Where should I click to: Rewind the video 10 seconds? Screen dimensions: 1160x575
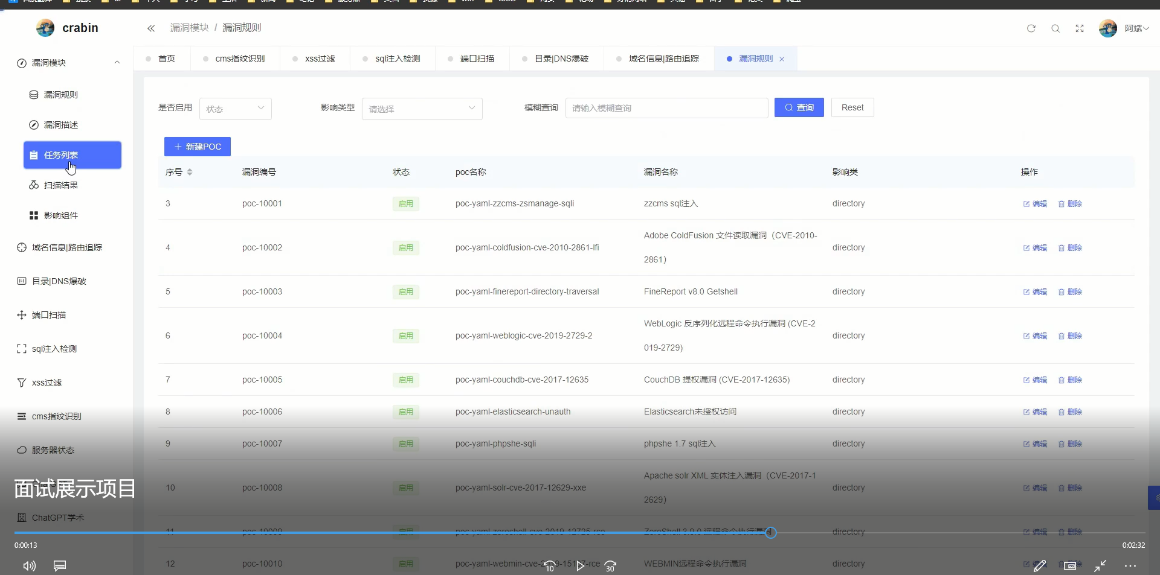tap(549, 566)
